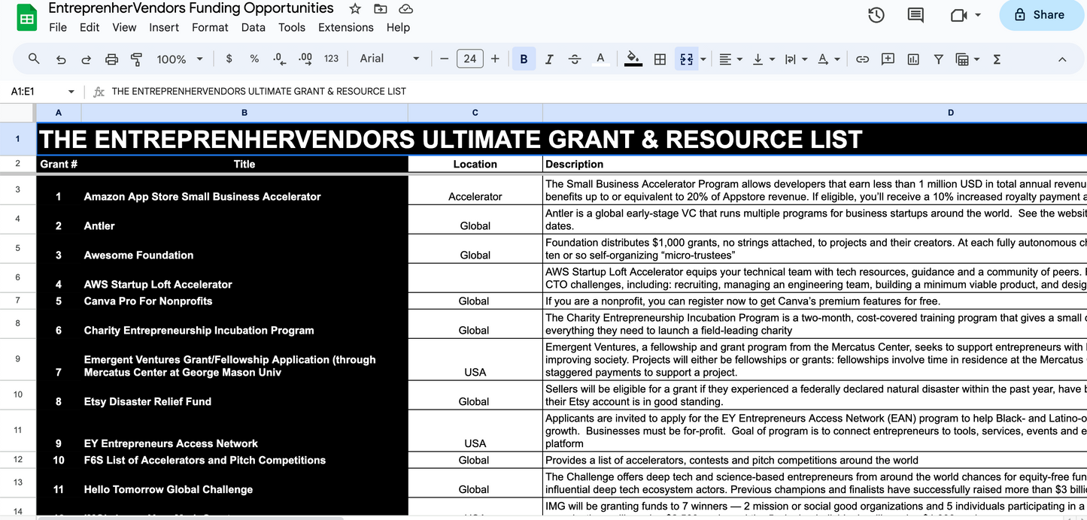Open the Extensions menu
The height and width of the screenshot is (520, 1087).
pos(346,27)
